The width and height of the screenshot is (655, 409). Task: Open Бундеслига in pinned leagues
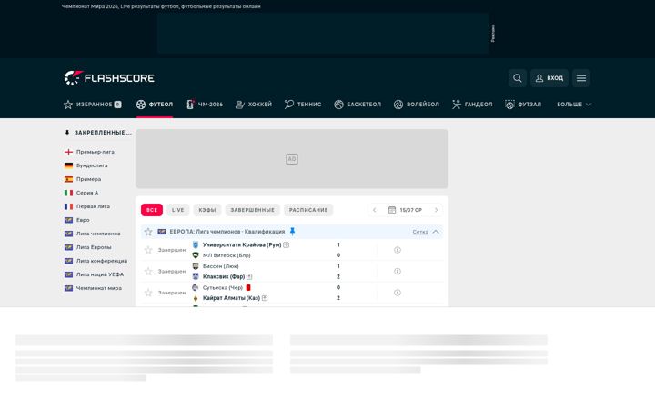[92, 165]
